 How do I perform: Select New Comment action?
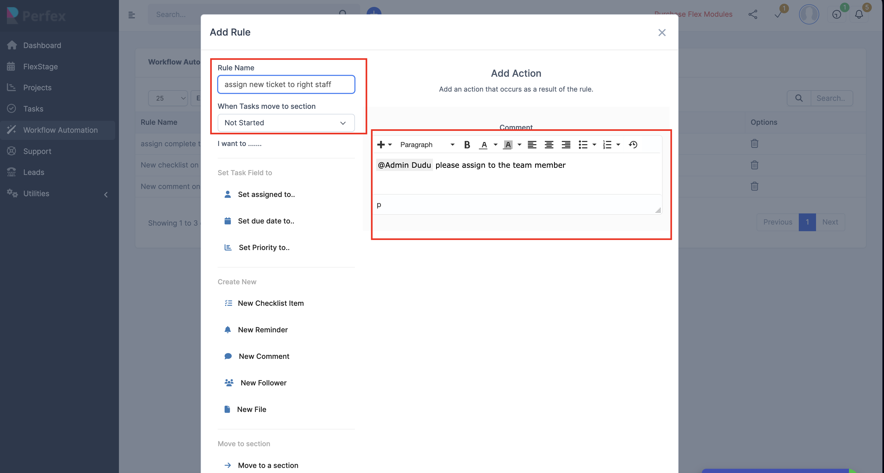pos(264,356)
